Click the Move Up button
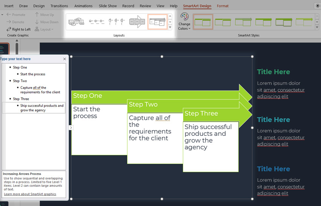321x206 pixels. pos(45,14)
